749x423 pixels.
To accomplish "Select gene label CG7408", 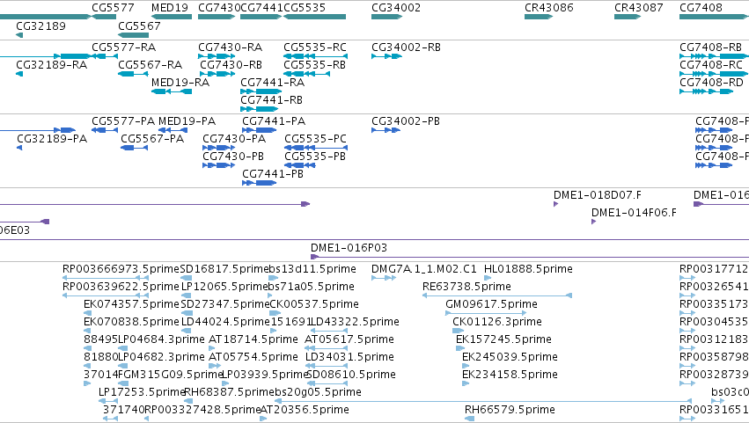I will [x=701, y=8].
